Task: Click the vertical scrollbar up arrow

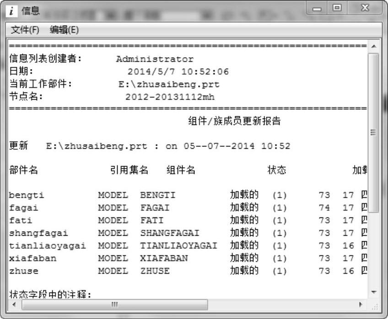Action: point(374,46)
